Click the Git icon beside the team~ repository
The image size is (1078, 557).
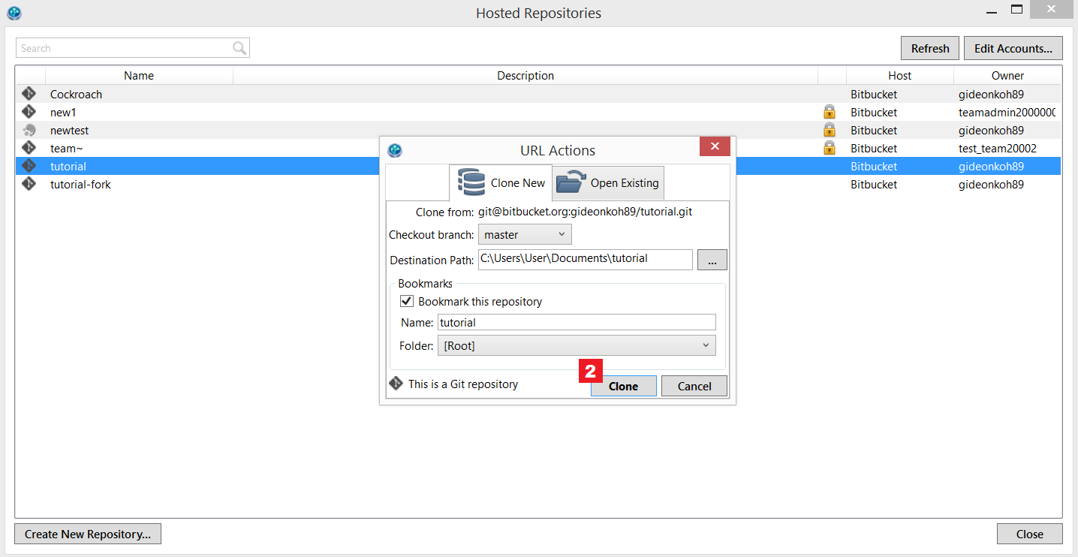29,148
